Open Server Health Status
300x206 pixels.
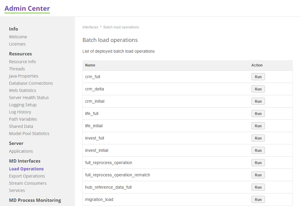point(29,97)
